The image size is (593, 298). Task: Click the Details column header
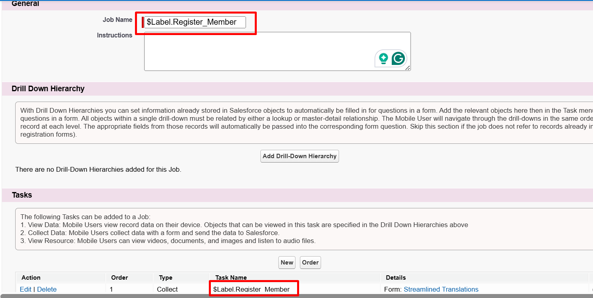click(396, 277)
